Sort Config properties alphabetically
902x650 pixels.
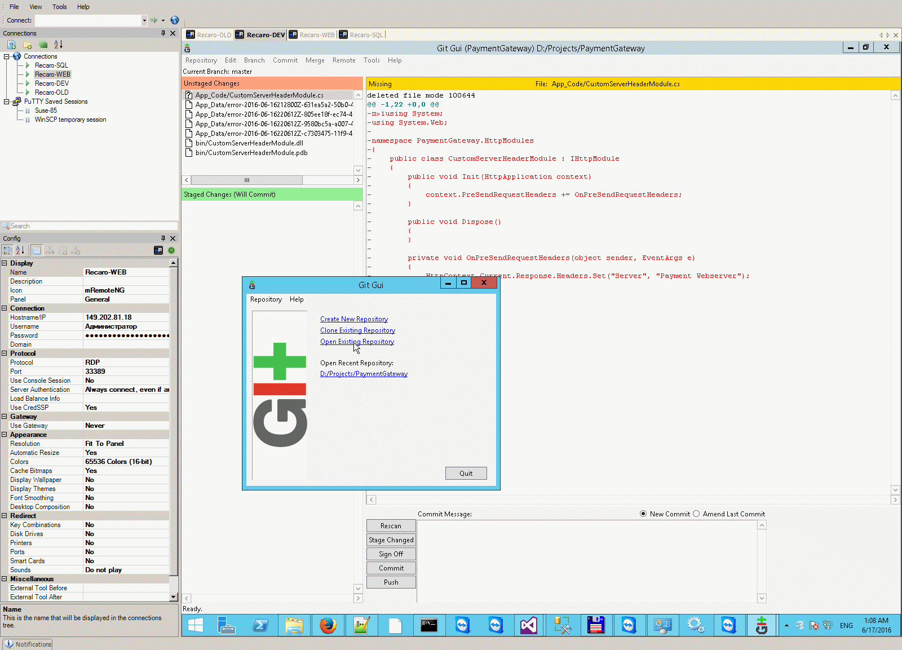click(20, 250)
